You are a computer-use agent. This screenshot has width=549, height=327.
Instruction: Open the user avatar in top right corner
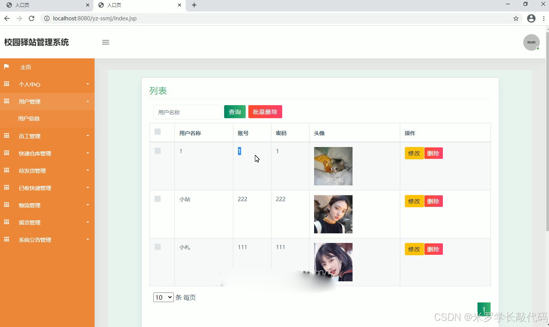(531, 42)
